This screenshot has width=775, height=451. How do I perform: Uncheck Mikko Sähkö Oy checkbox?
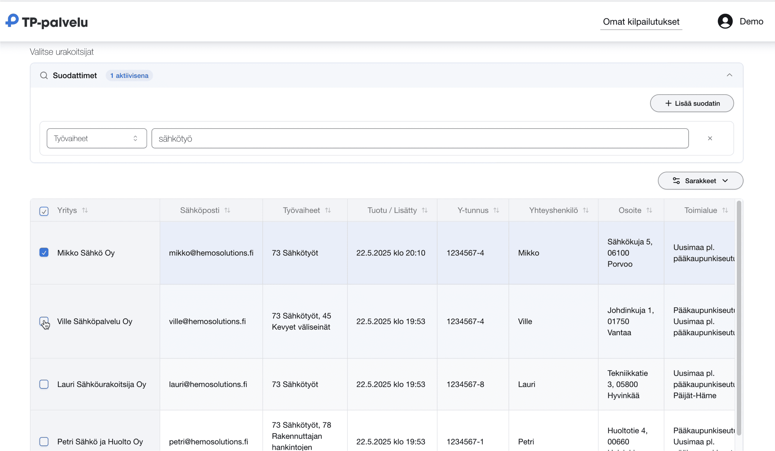coord(44,253)
